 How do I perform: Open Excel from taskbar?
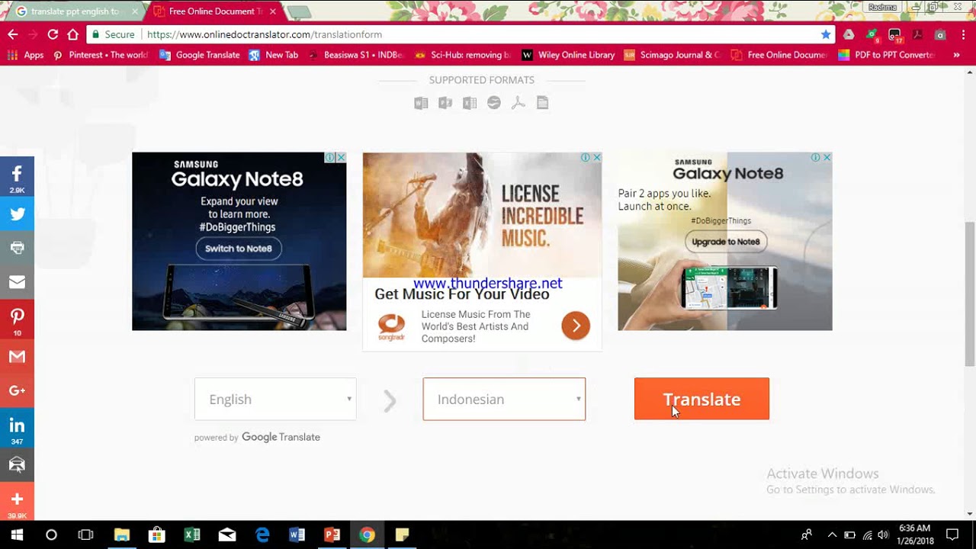[192, 535]
